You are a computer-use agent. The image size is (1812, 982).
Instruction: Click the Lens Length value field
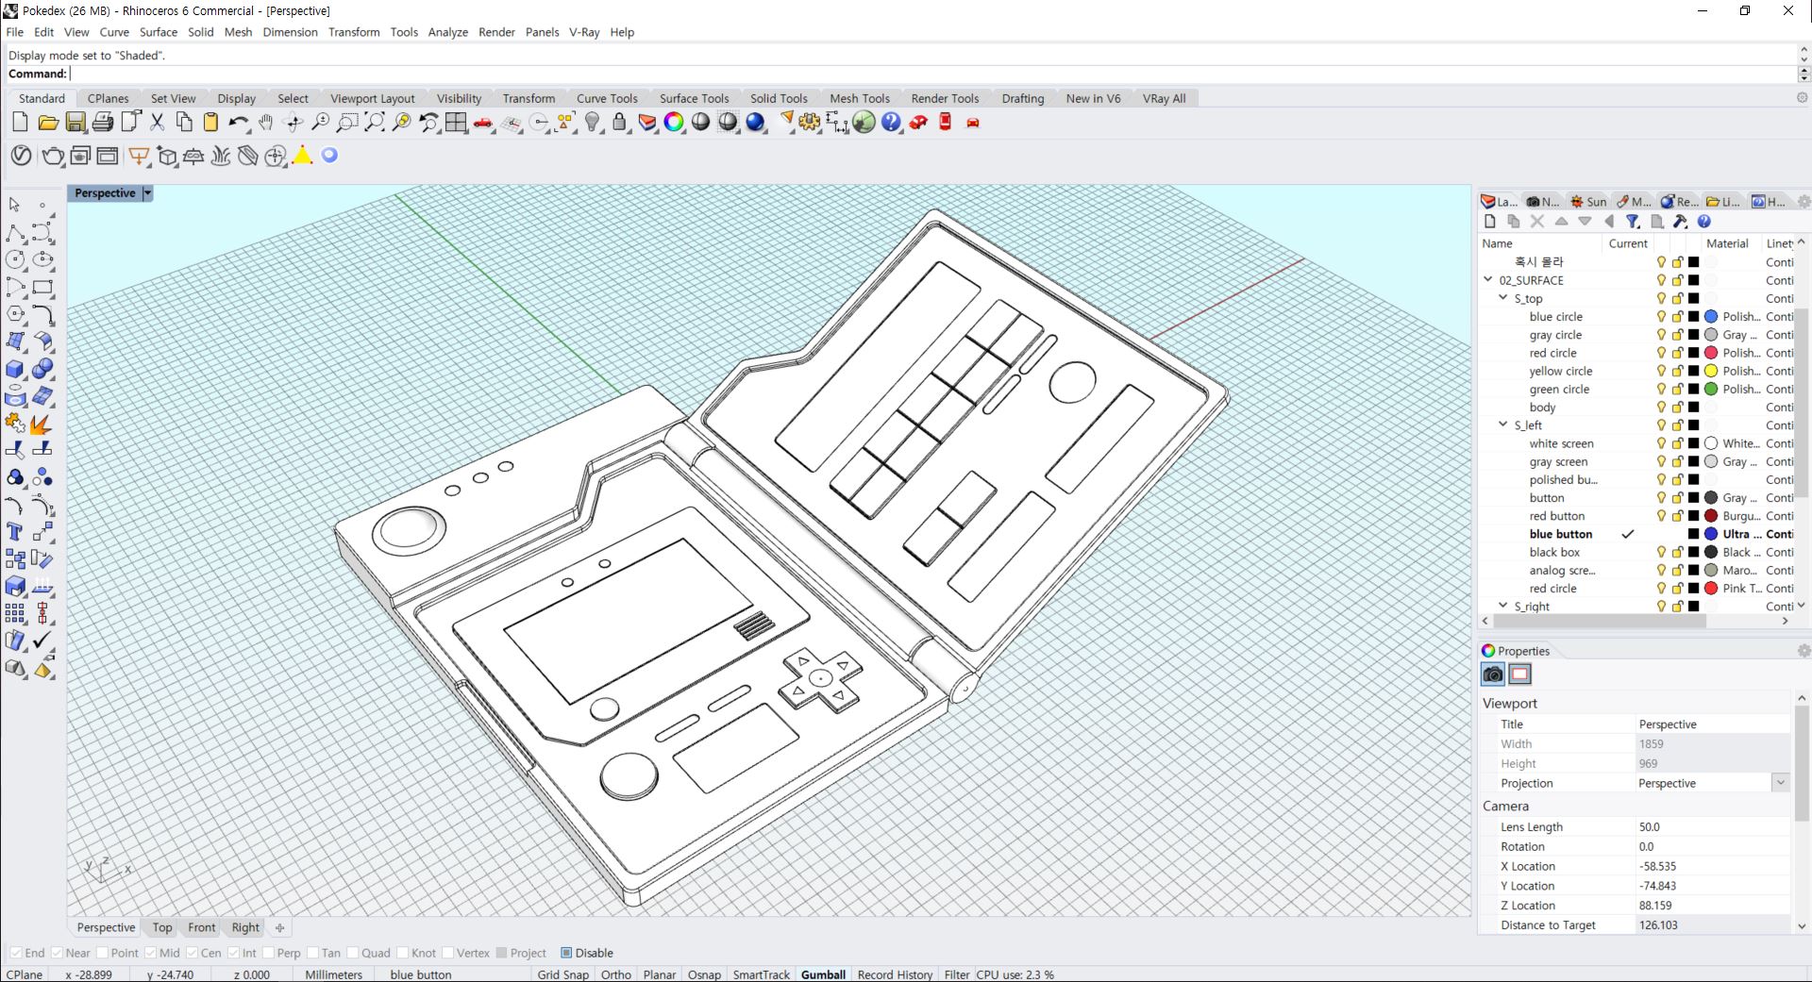click(x=1712, y=826)
